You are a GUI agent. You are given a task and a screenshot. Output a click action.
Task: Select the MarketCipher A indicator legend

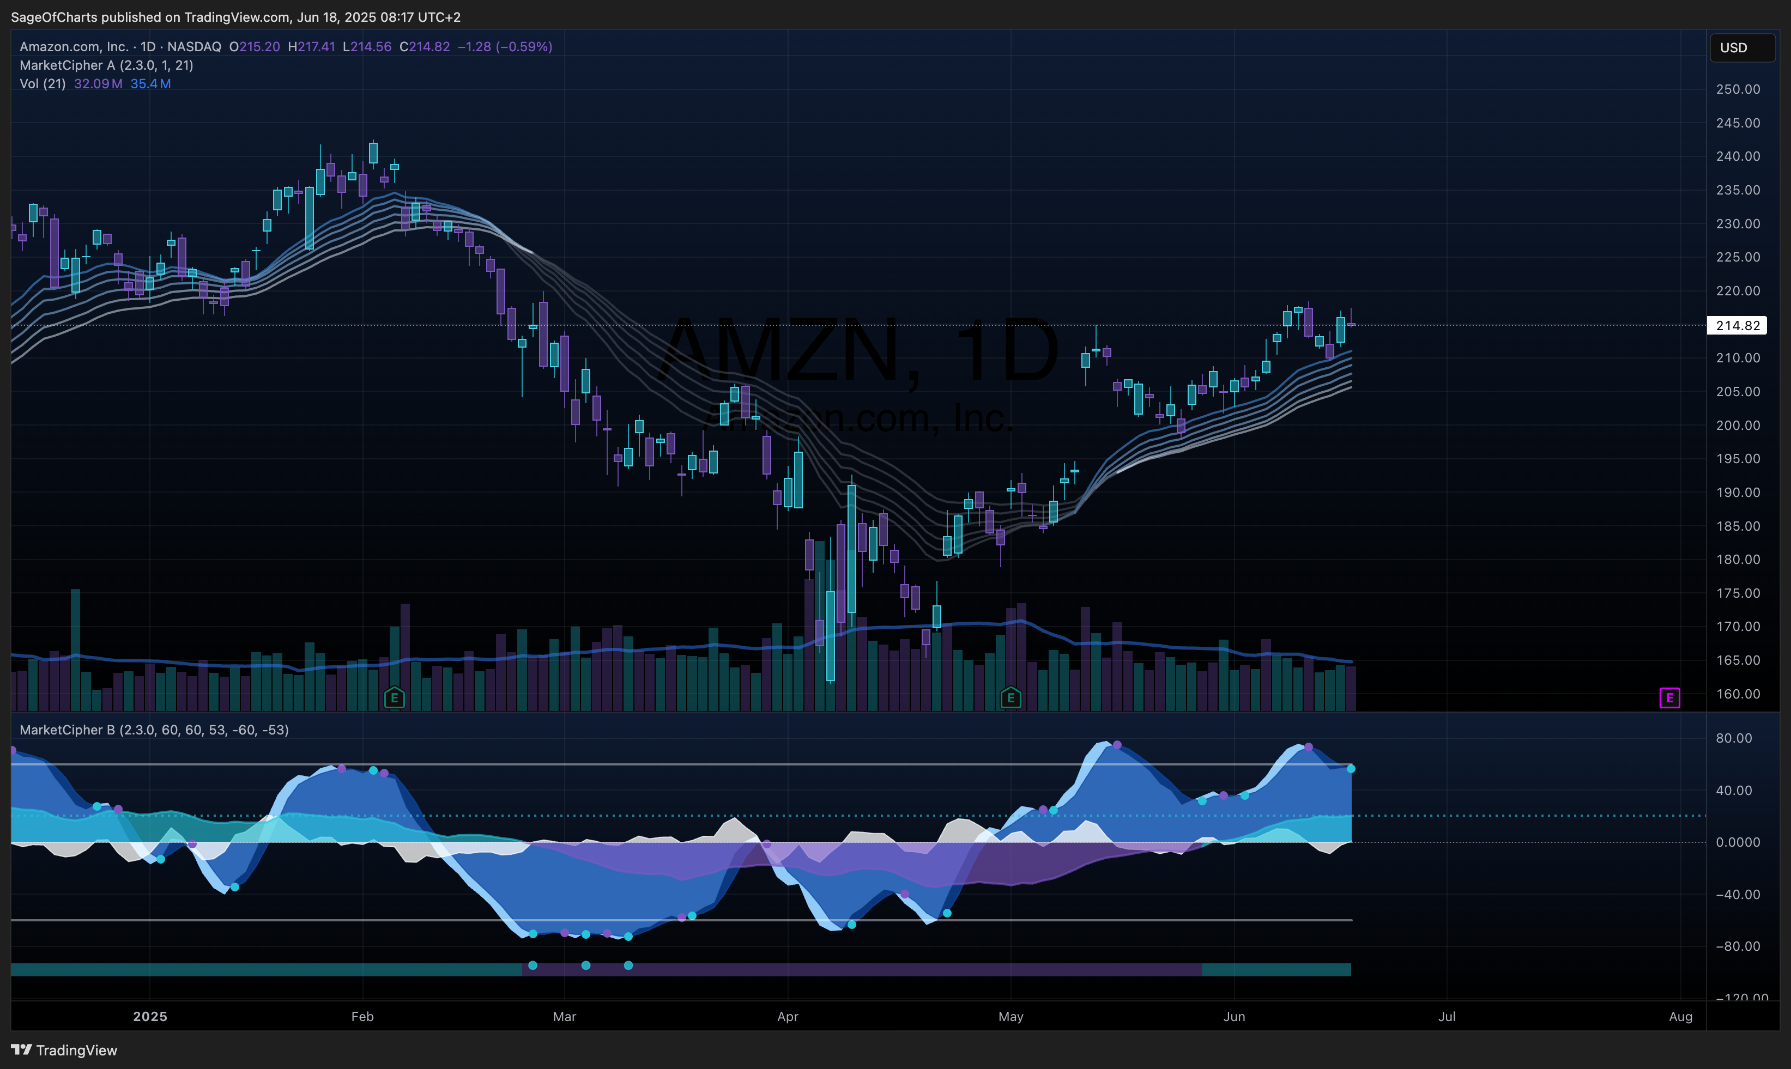coord(107,65)
